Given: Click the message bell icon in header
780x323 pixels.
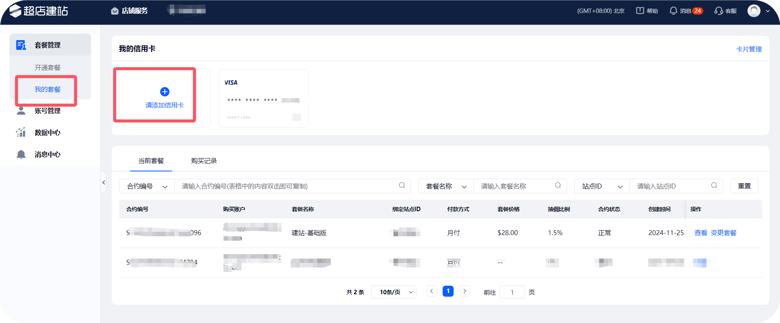Looking at the screenshot, I should tap(673, 11).
